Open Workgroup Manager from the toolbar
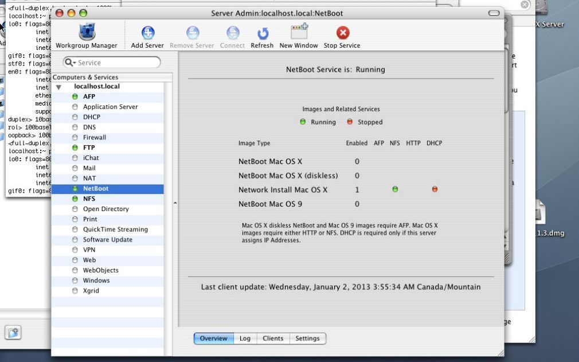The height and width of the screenshot is (362, 579). tap(87, 36)
